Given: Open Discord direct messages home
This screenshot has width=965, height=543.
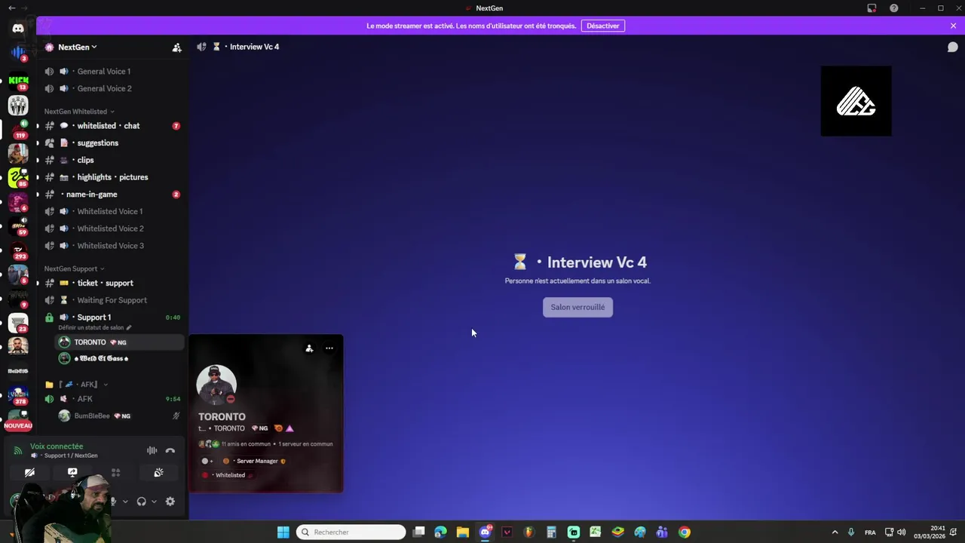Looking at the screenshot, I should click(x=18, y=29).
